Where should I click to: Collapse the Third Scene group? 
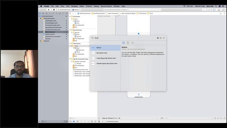pos(70,43)
